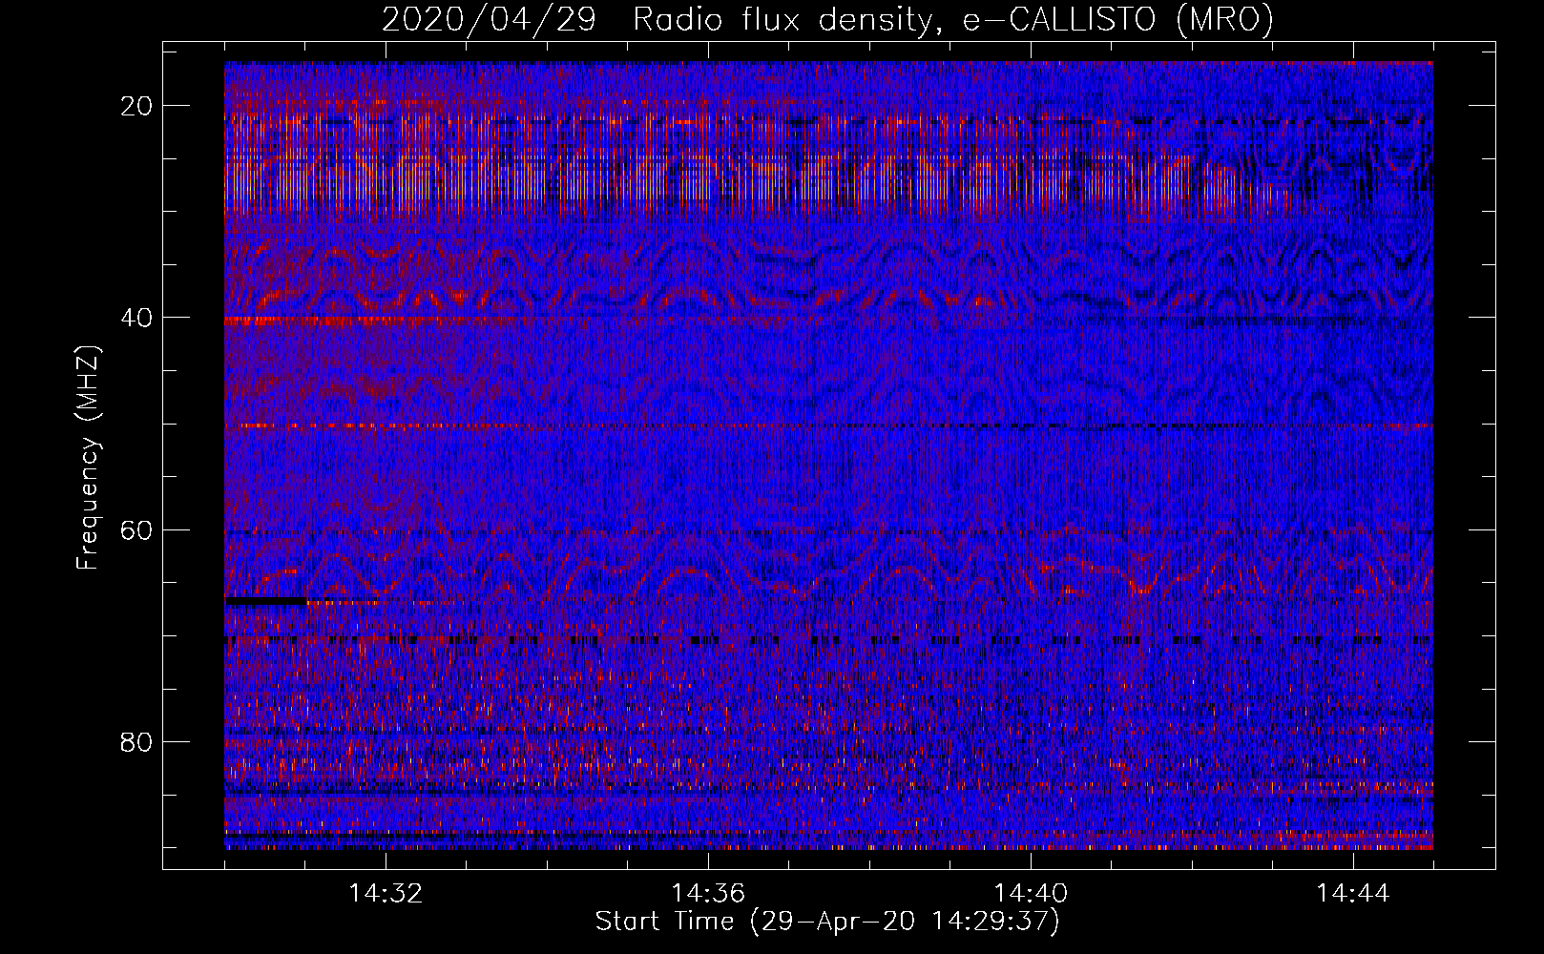
Task: Click the 14:36 time tick label
Action: (708, 894)
